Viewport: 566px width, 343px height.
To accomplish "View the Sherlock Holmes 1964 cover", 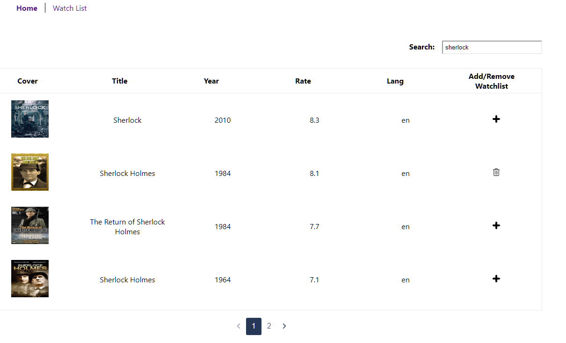I will pyautogui.click(x=30, y=279).
